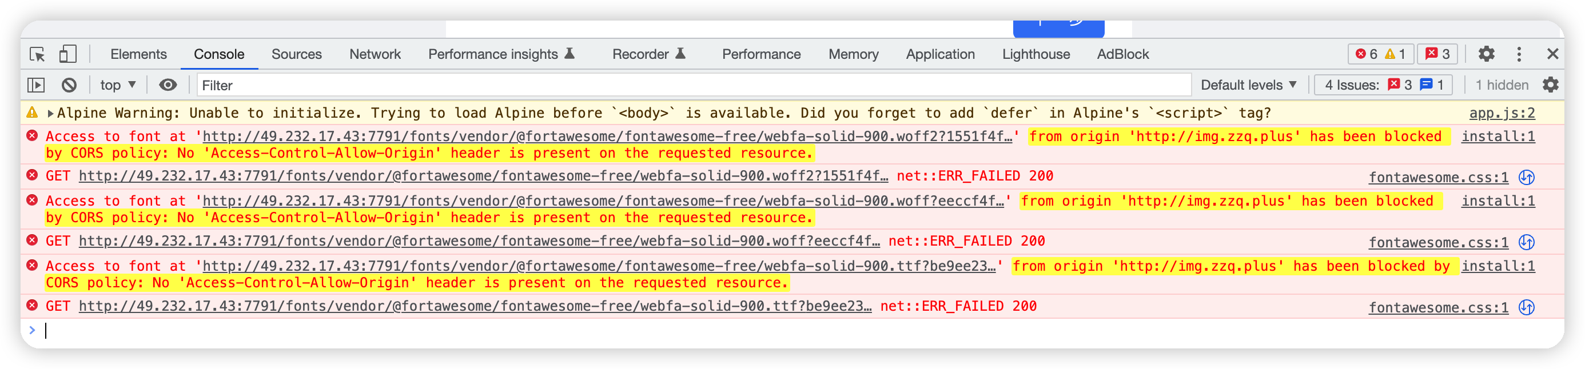Image resolution: width=1585 pixels, height=369 pixels.
Task: Create a live expression with the eye icon
Action: [168, 85]
